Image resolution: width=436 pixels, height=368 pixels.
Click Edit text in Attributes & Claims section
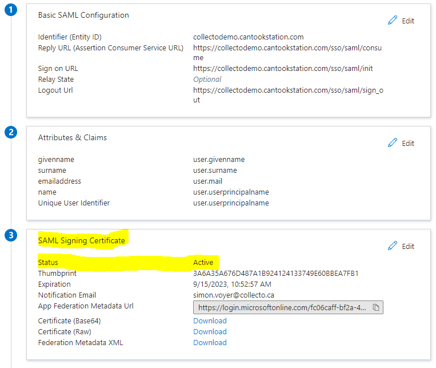408,143
